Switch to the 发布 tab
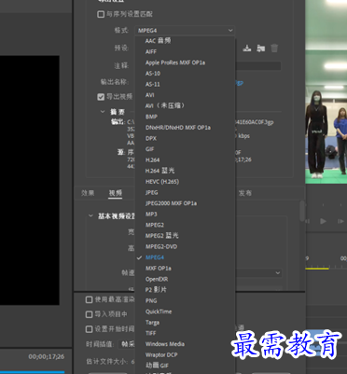 coord(245,193)
